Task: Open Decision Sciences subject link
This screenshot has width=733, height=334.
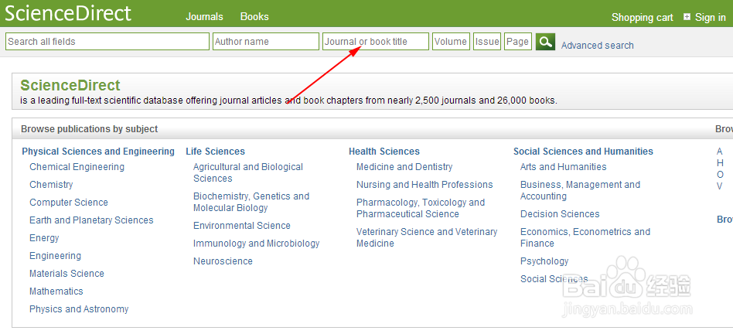Action: coord(560,214)
